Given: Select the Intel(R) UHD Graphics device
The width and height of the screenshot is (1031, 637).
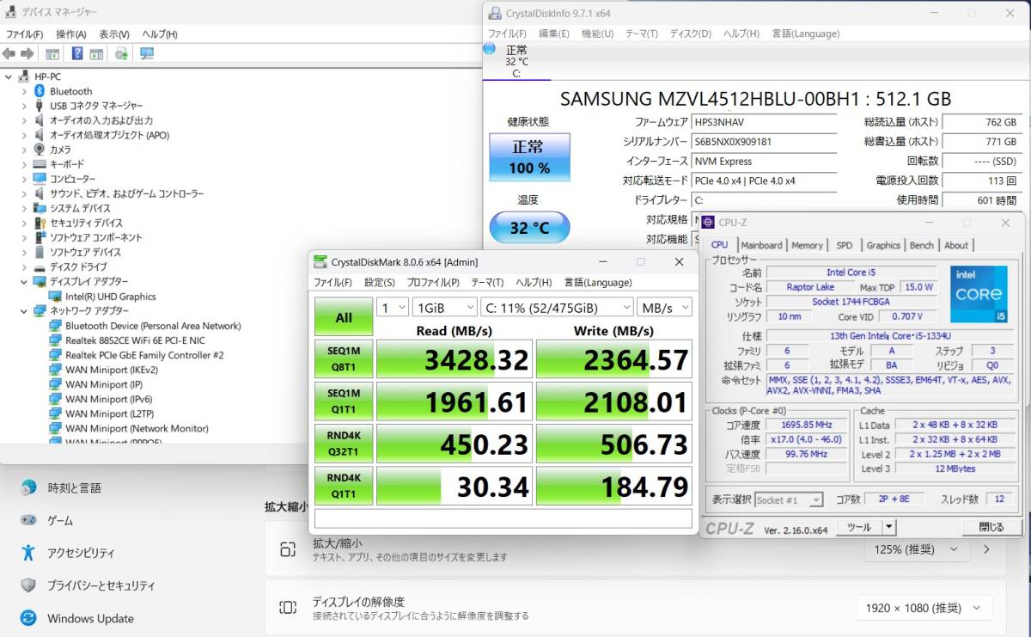Looking at the screenshot, I should pos(110,297).
